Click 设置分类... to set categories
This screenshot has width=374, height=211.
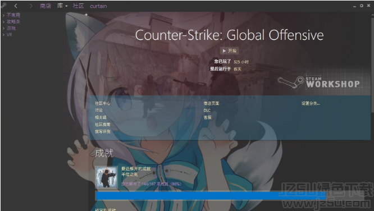pyautogui.click(x=311, y=103)
